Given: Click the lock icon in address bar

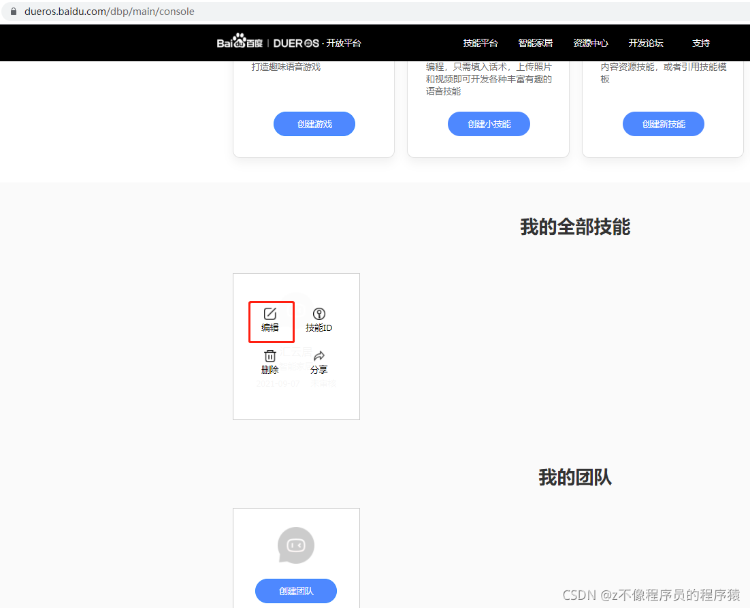Looking at the screenshot, I should click(x=14, y=11).
